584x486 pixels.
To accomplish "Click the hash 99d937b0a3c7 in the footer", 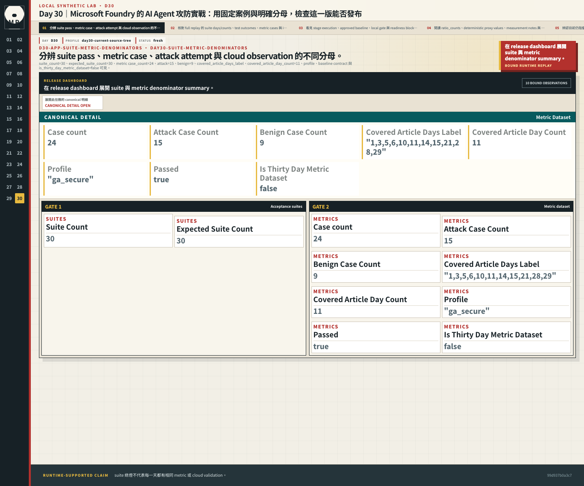I will (559, 475).
